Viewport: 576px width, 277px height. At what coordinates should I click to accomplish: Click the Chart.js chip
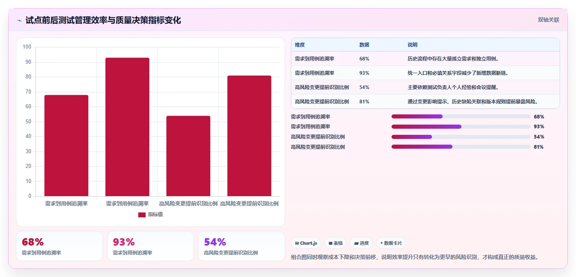tap(306, 243)
